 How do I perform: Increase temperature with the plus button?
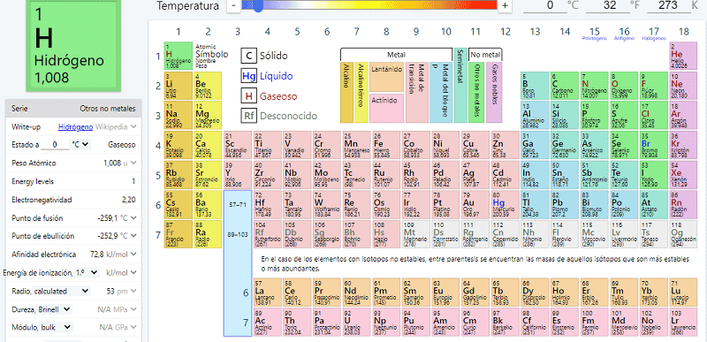tap(505, 5)
